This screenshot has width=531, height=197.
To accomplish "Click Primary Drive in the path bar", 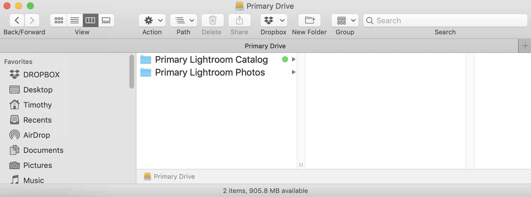I will coord(169,176).
